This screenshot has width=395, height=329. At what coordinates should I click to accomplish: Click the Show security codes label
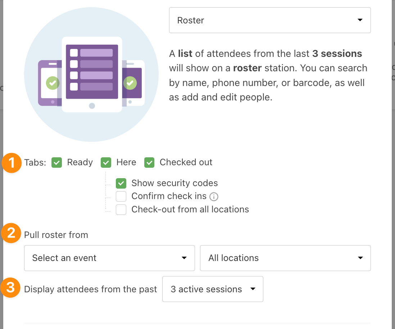click(174, 183)
